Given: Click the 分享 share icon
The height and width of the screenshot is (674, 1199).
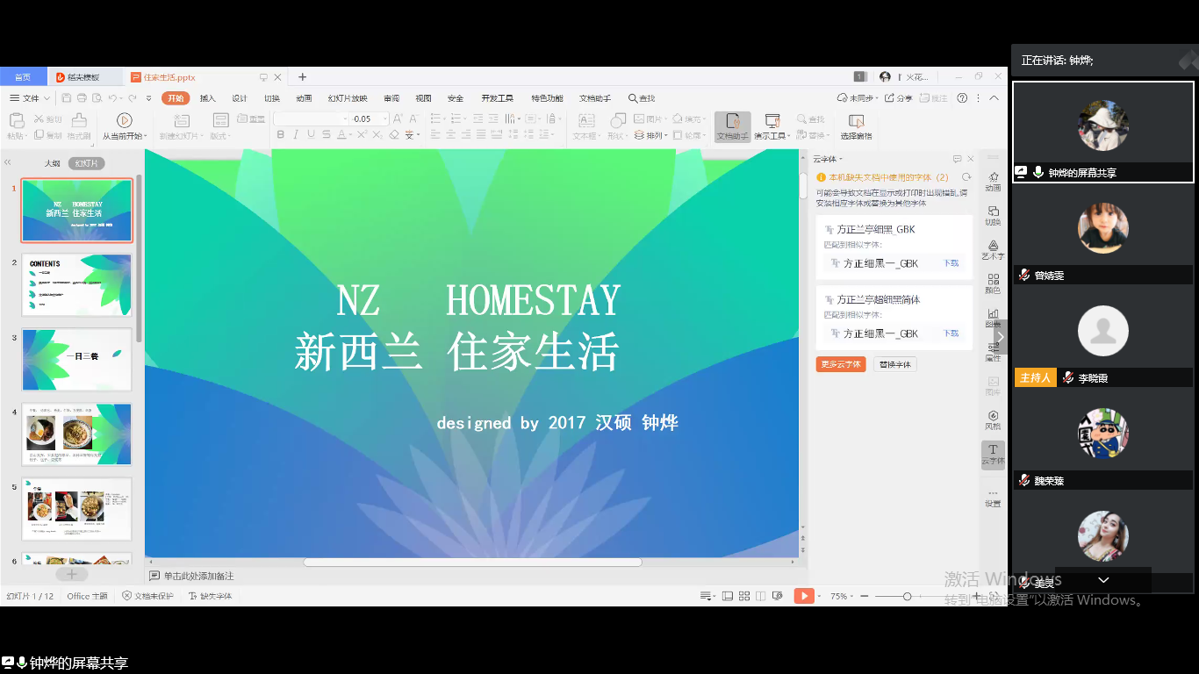Looking at the screenshot, I should click(x=898, y=98).
